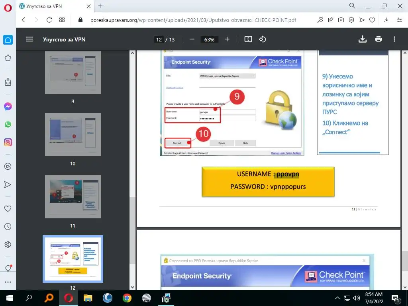Open Speed Dial grid icon
The height and width of the screenshot is (306, 408).
point(62,20)
